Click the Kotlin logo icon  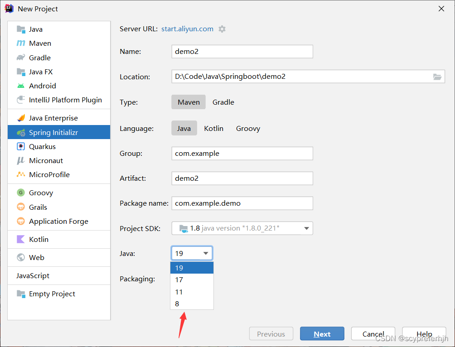tap(21, 239)
